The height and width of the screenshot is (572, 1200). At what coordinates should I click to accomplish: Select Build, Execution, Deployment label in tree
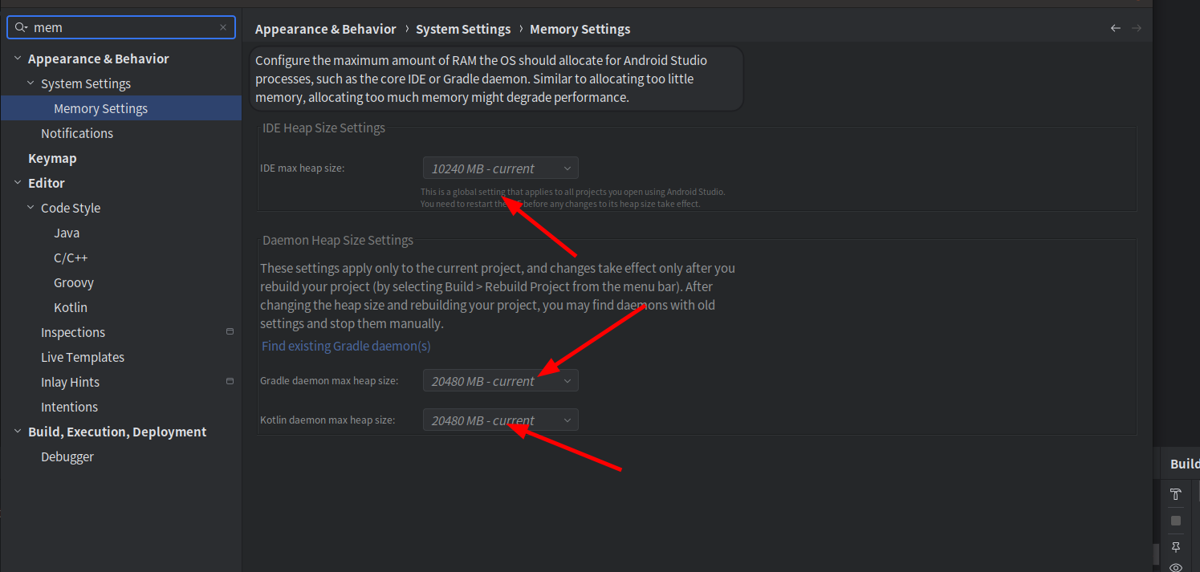pyautogui.click(x=117, y=432)
